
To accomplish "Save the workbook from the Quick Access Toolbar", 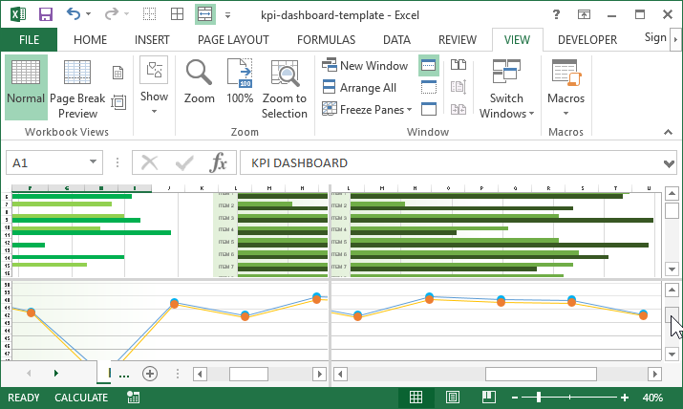I will [45, 14].
